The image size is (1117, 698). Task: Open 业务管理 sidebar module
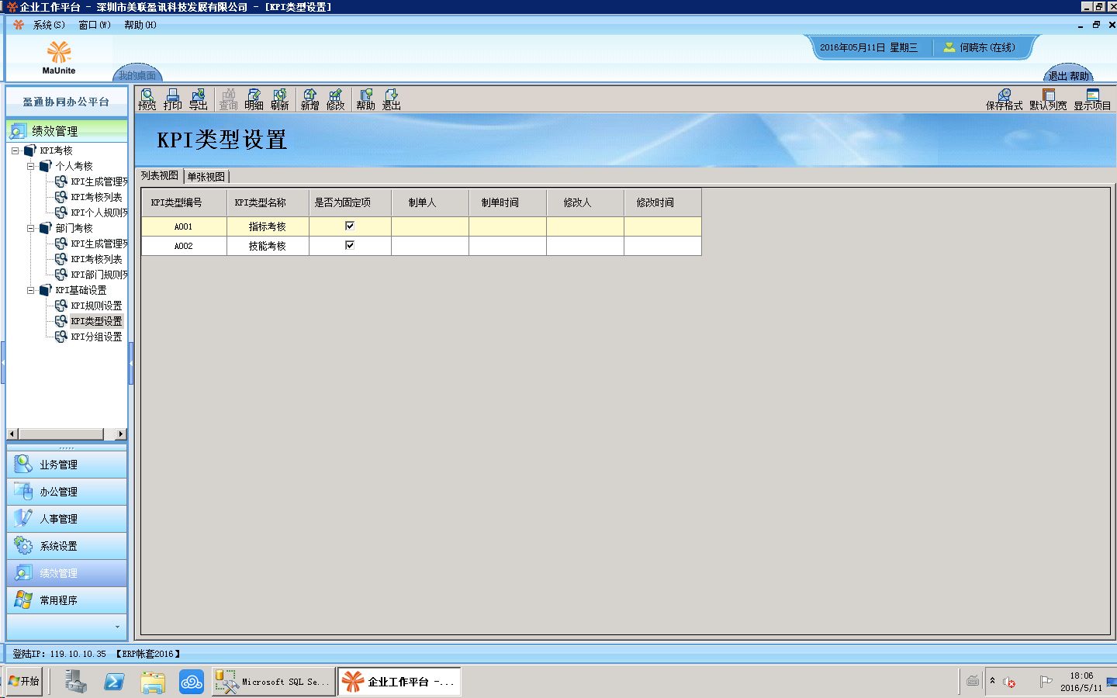pyautogui.click(x=67, y=465)
